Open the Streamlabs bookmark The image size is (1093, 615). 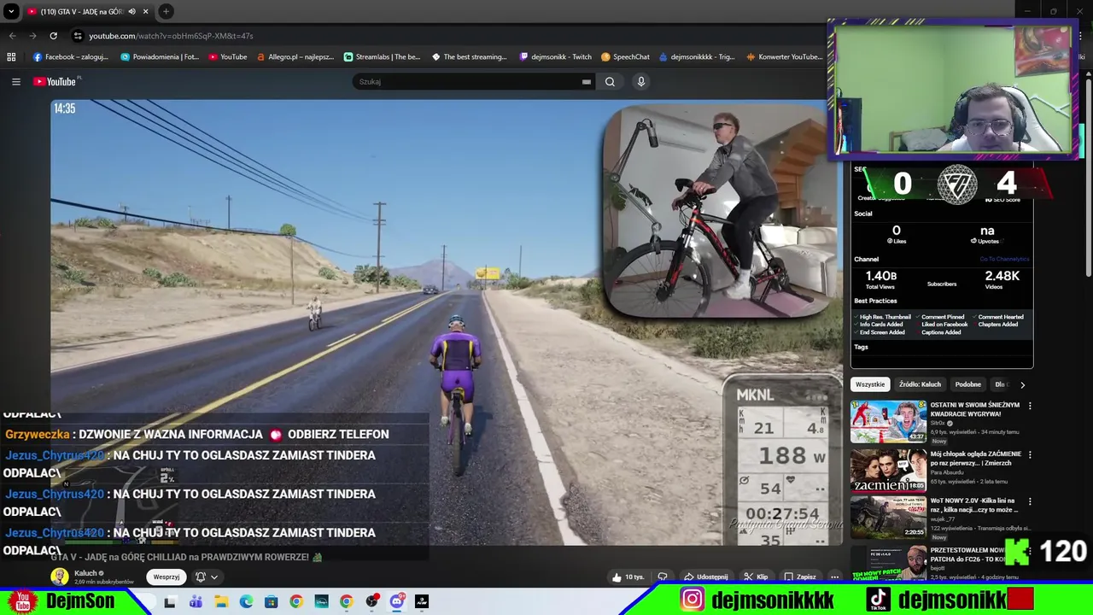click(x=382, y=57)
